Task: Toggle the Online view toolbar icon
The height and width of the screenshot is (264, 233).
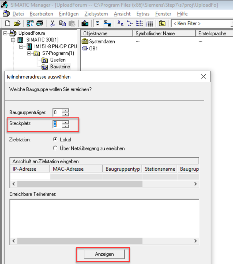Action: click(98, 23)
